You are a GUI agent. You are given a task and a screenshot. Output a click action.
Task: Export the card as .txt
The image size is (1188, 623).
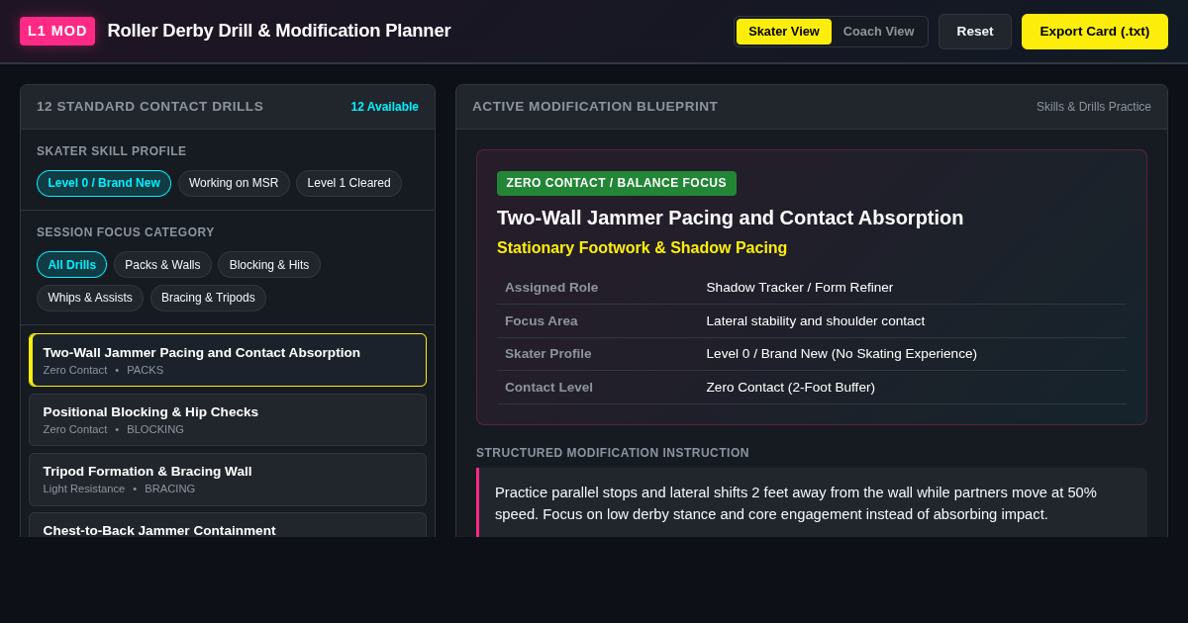point(1095,32)
